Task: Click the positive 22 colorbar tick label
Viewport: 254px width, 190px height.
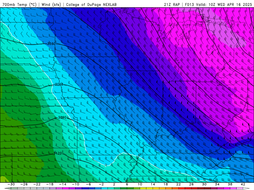Action: 178,184
